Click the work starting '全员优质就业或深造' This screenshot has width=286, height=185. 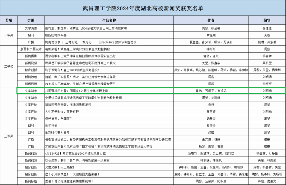(x=83, y=98)
